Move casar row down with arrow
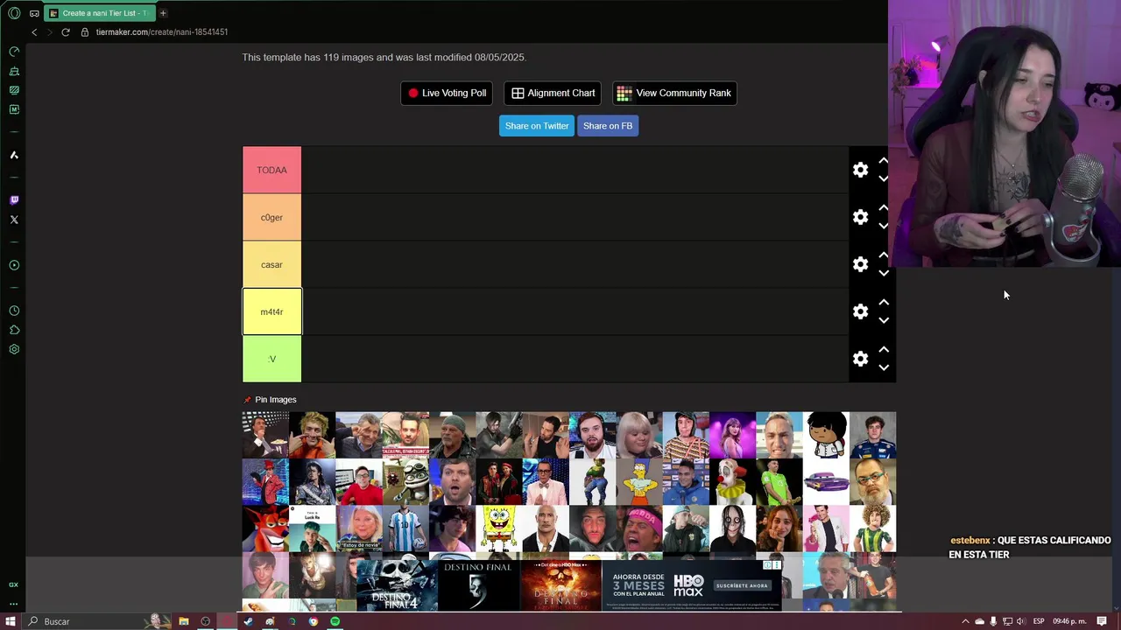This screenshot has width=1121, height=630. [884, 273]
